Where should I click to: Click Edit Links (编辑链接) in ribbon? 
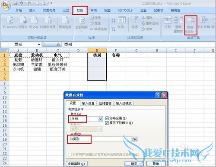click(x=98, y=29)
